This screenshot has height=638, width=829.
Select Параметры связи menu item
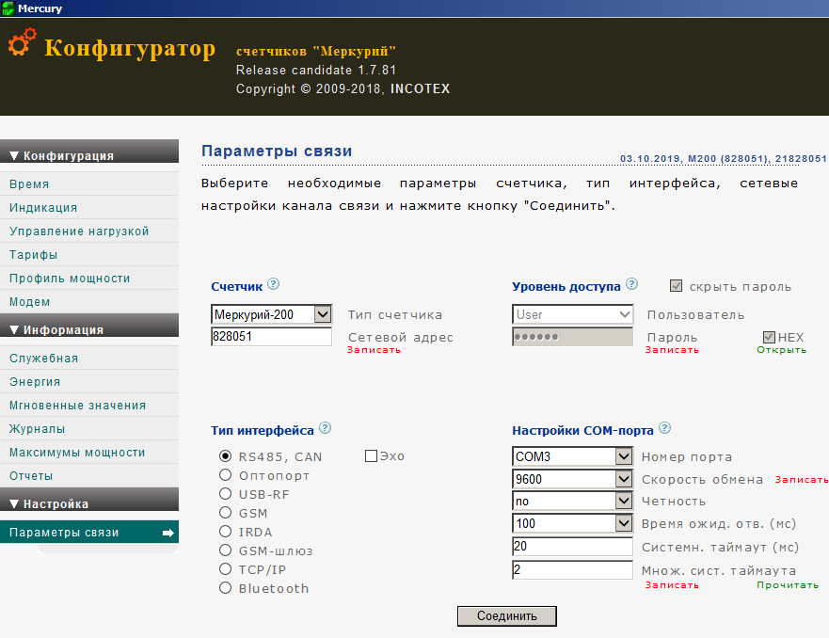89,533
